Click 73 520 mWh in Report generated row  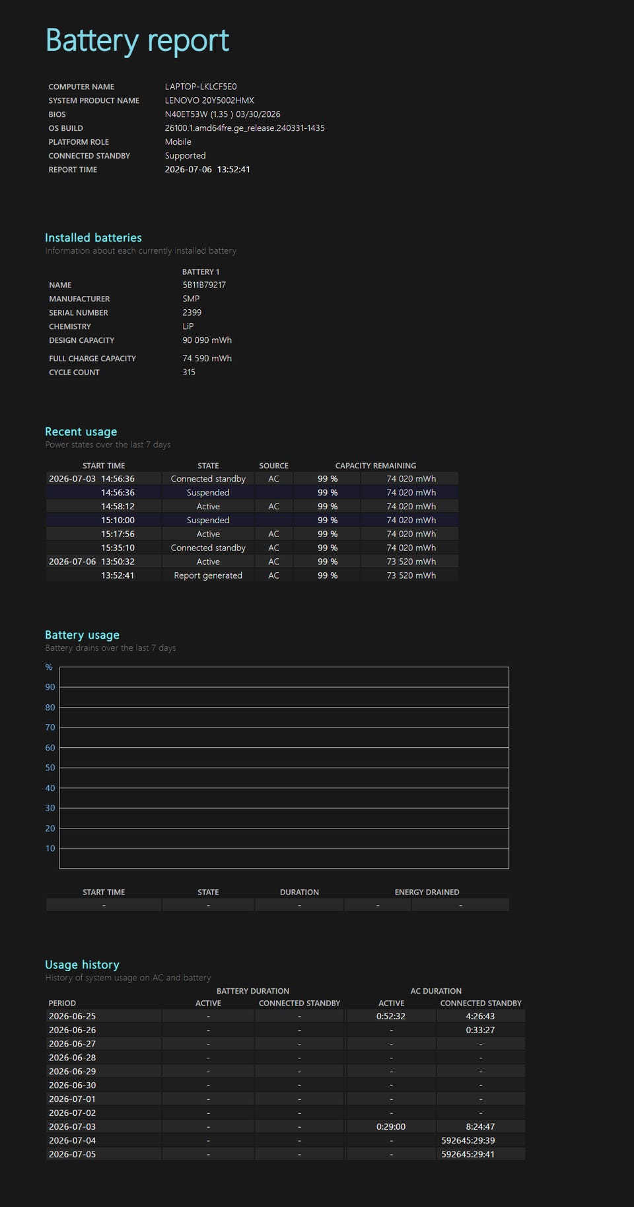411,576
